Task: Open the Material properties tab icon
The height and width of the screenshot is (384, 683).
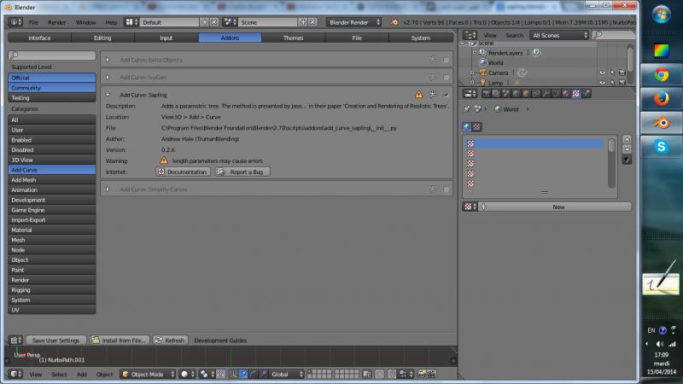Action: coord(566,94)
